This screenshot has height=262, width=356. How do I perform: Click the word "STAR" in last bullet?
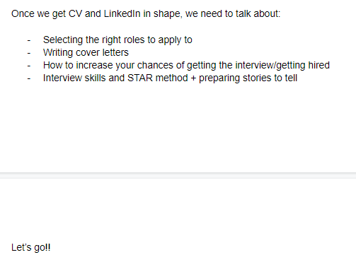(x=140, y=78)
